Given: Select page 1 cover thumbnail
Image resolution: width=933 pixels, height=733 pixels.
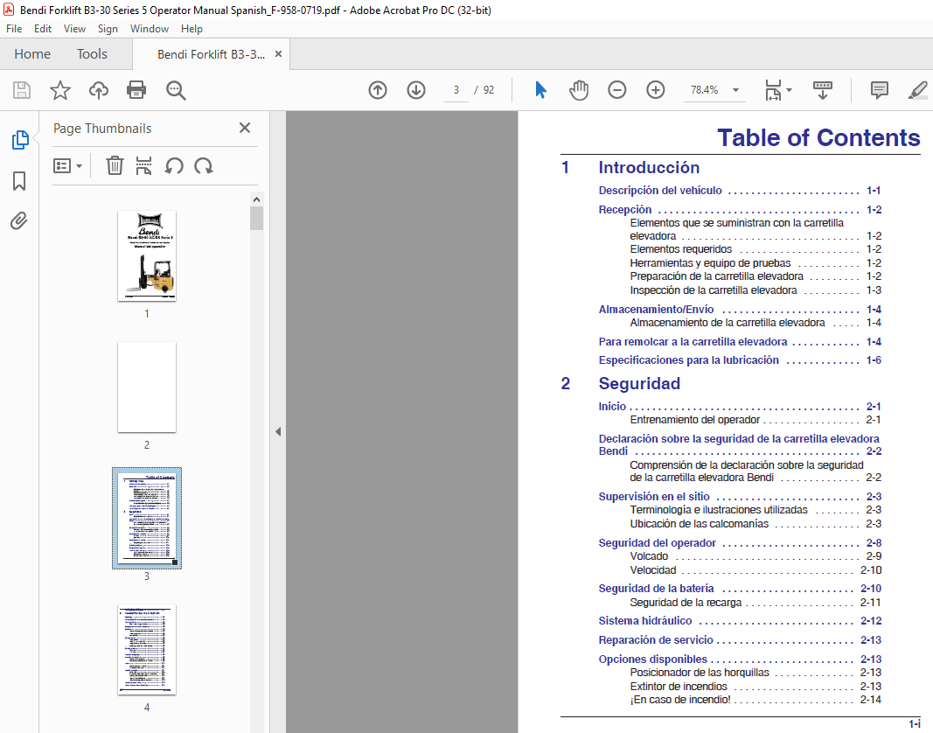Looking at the screenshot, I should tap(146, 256).
